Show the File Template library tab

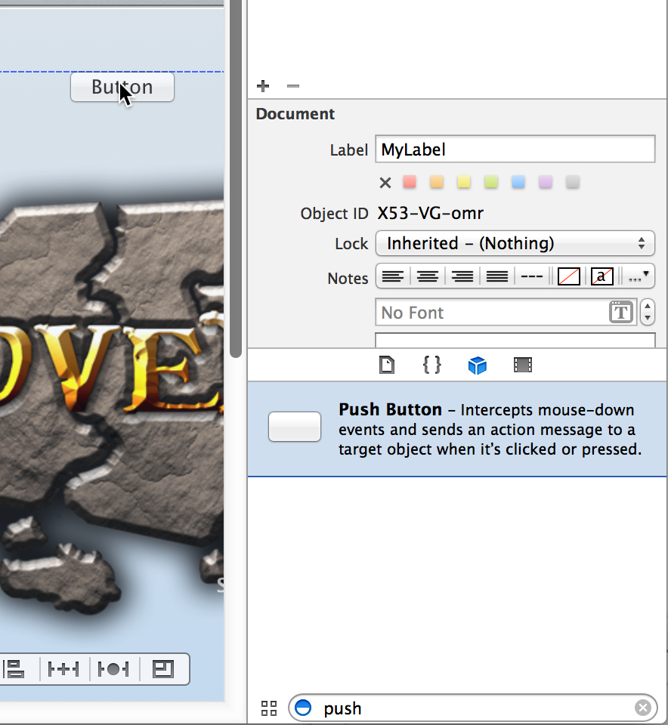[x=387, y=365]
